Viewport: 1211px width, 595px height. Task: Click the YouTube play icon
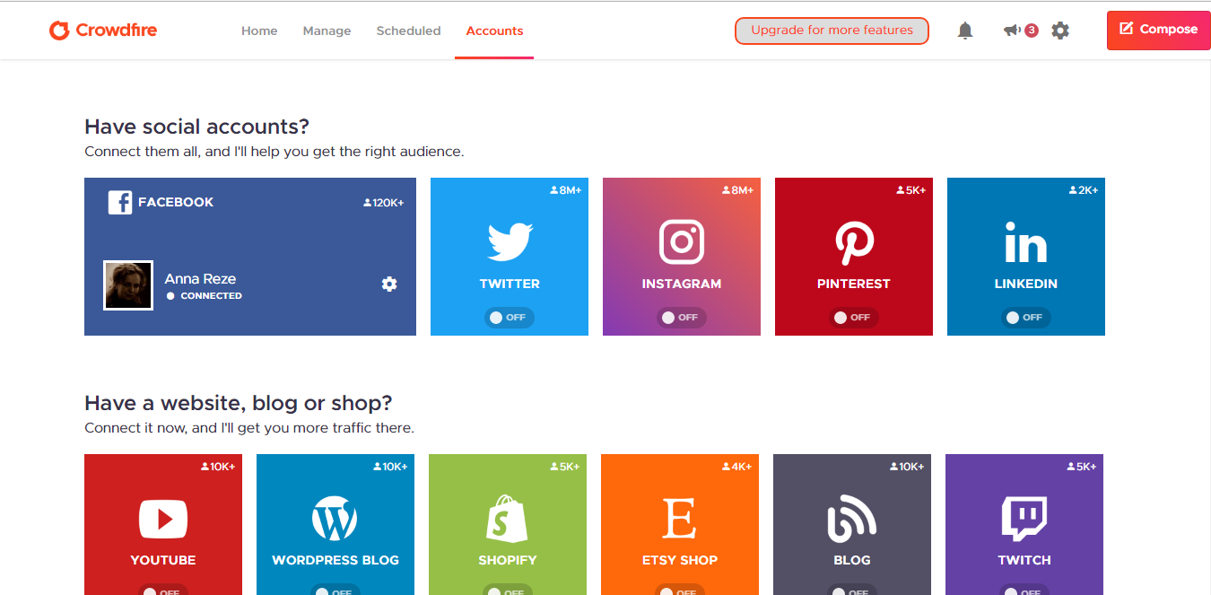pyautogui.click(x=163, y=519)
